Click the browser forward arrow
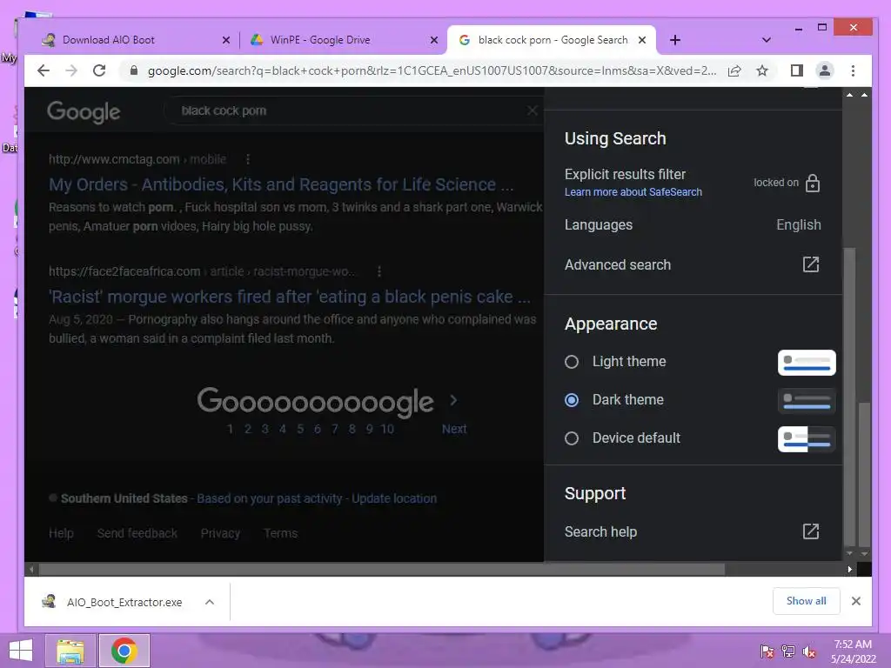The height and width of the screenshot is (668, 891). pos(71,70)
